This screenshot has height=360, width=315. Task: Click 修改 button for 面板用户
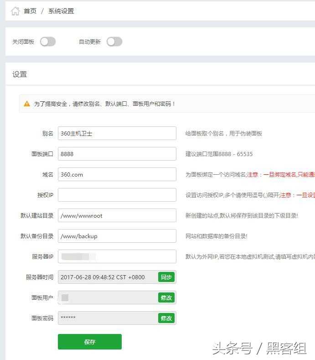click(166, 297)
